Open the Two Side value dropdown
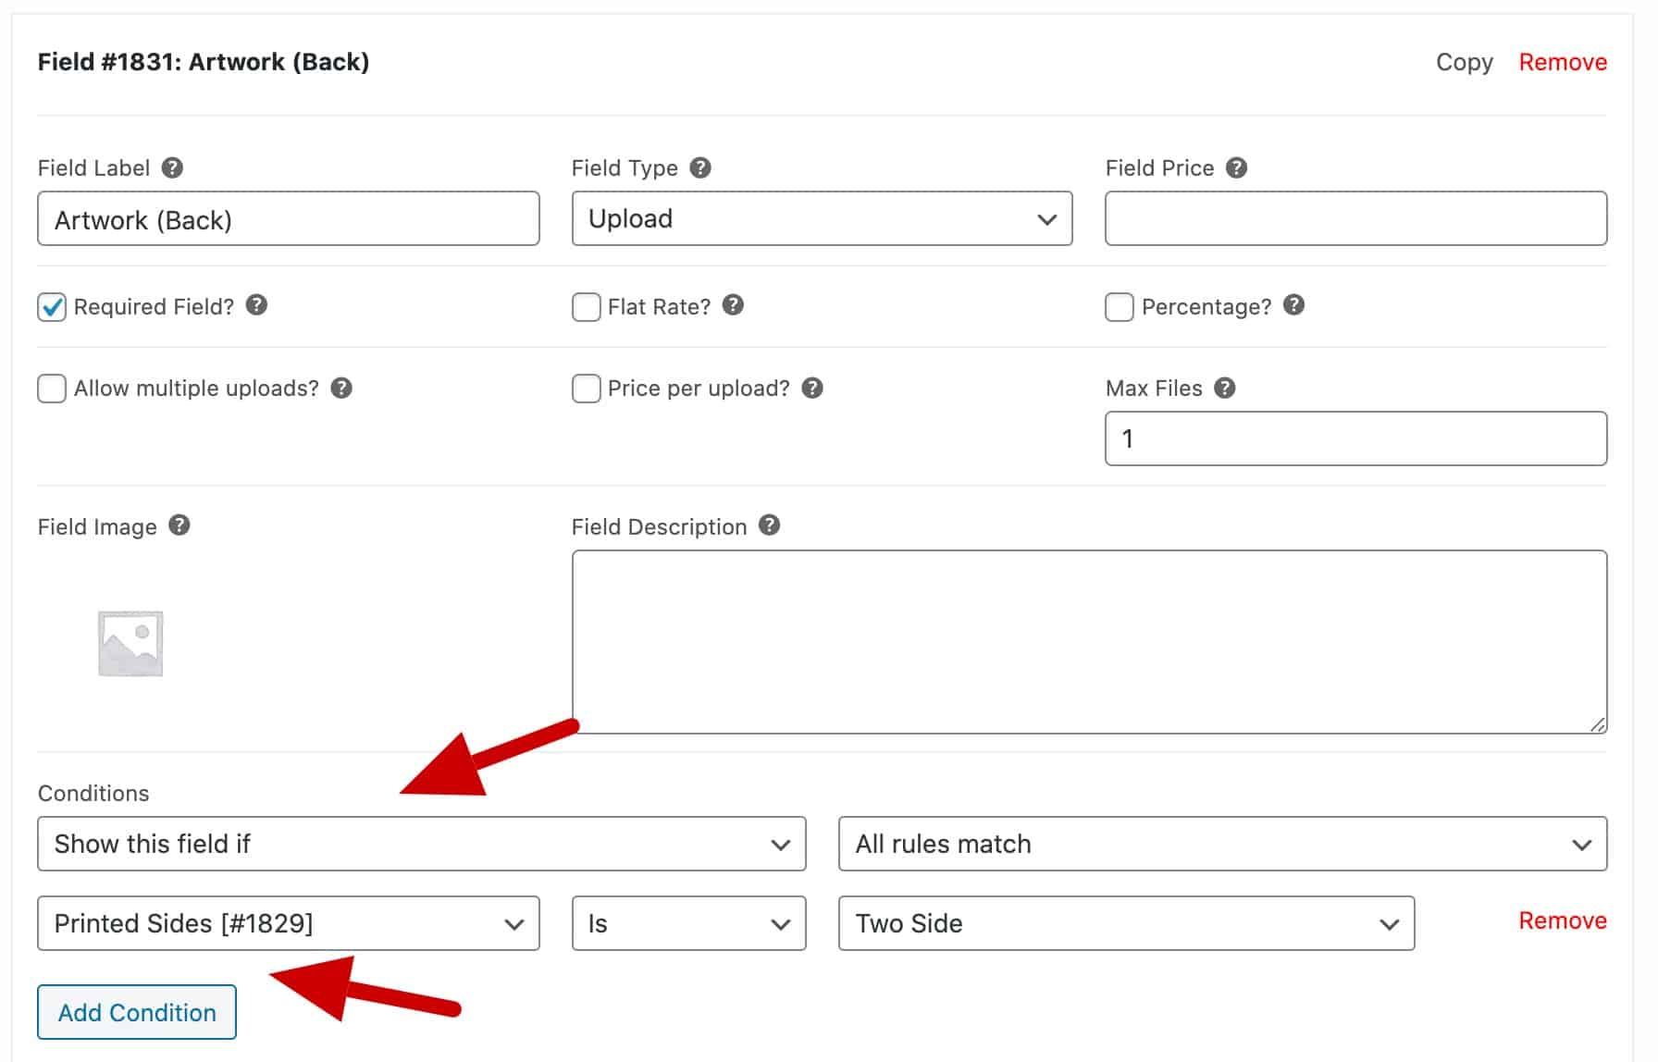Viewport: 1658px width, 1062px height. 1127,923
